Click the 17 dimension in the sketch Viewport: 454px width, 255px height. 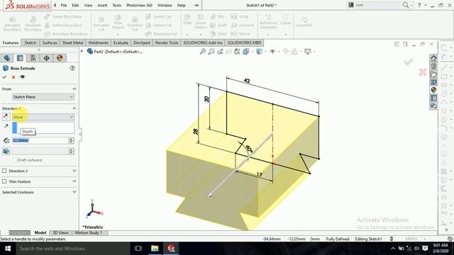259,175
